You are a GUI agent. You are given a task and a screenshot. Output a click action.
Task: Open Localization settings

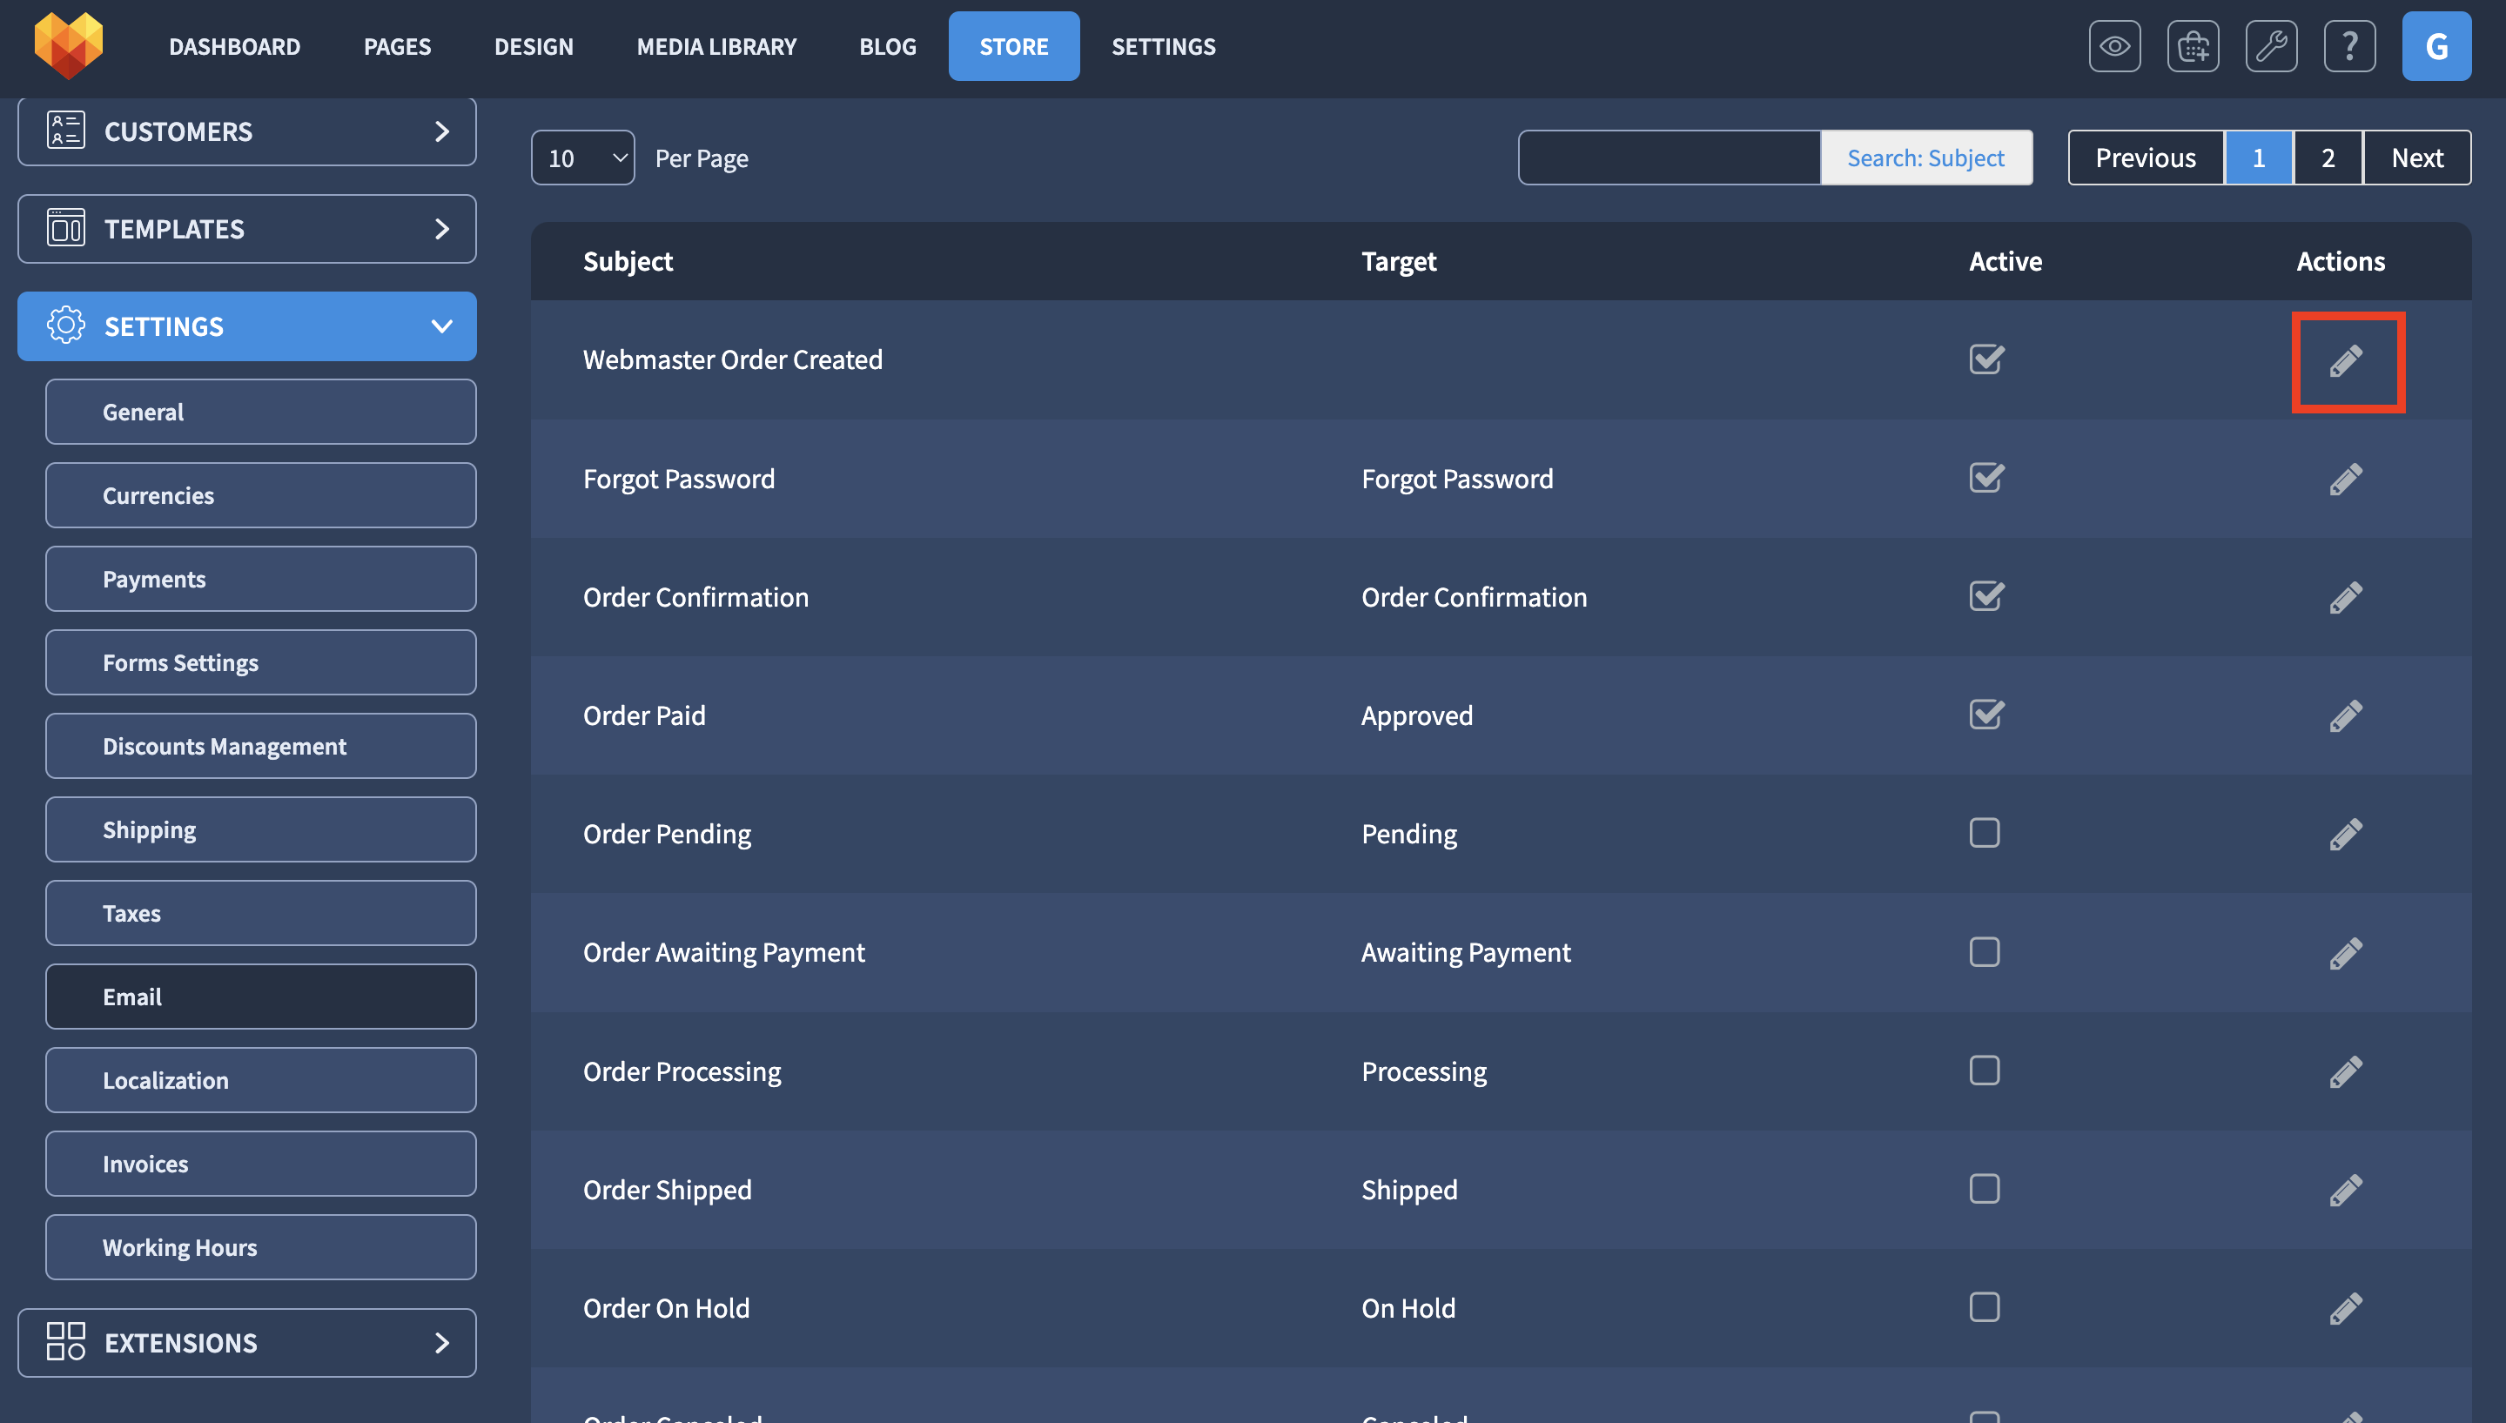pos(261,1080)
